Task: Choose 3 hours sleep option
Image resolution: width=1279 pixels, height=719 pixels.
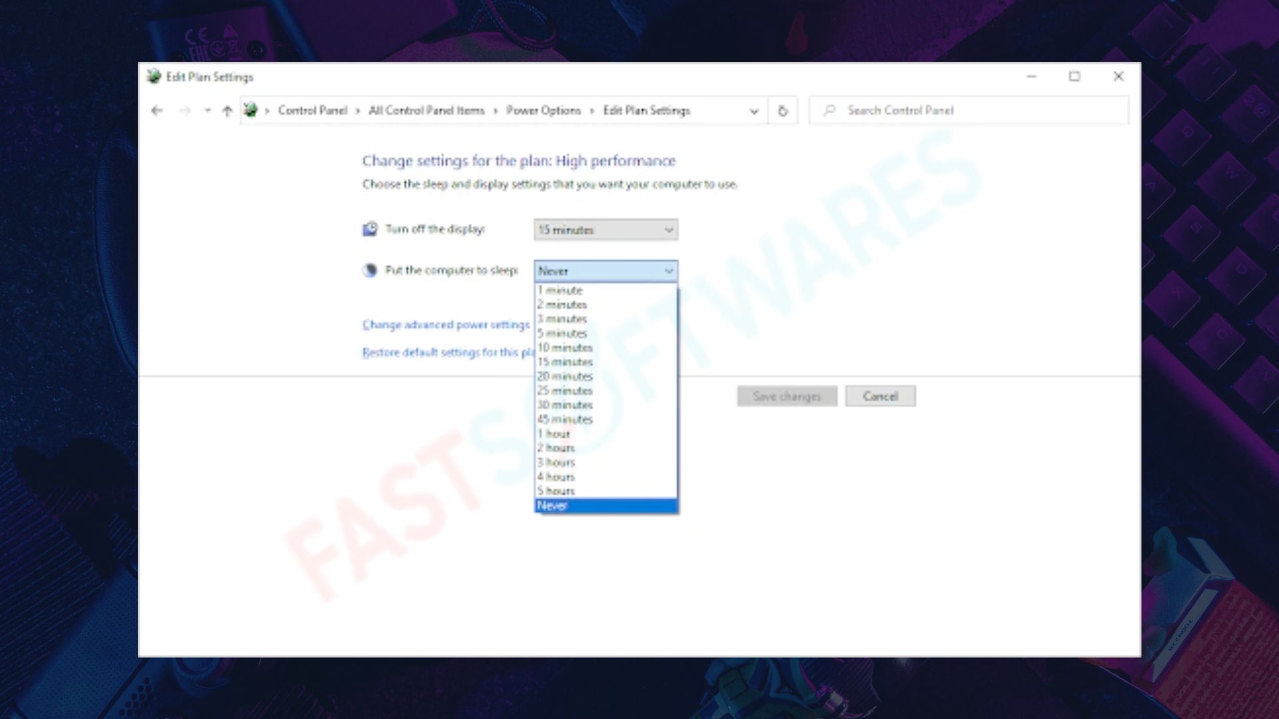Action: point(606,463)
